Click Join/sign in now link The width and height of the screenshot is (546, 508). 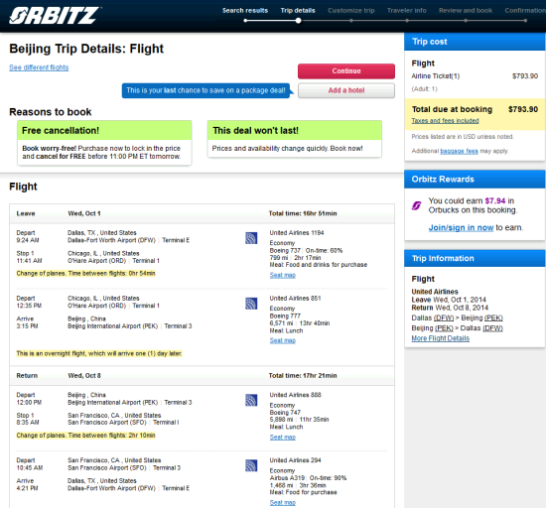click(x=461, y=227)
